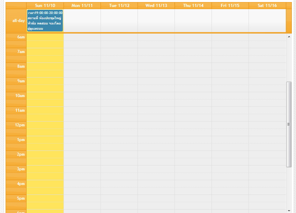The image size is (296, 213).
Task: Select the all-day cell for Saturday
Action: pyautogui.click(x=267, y=21)
